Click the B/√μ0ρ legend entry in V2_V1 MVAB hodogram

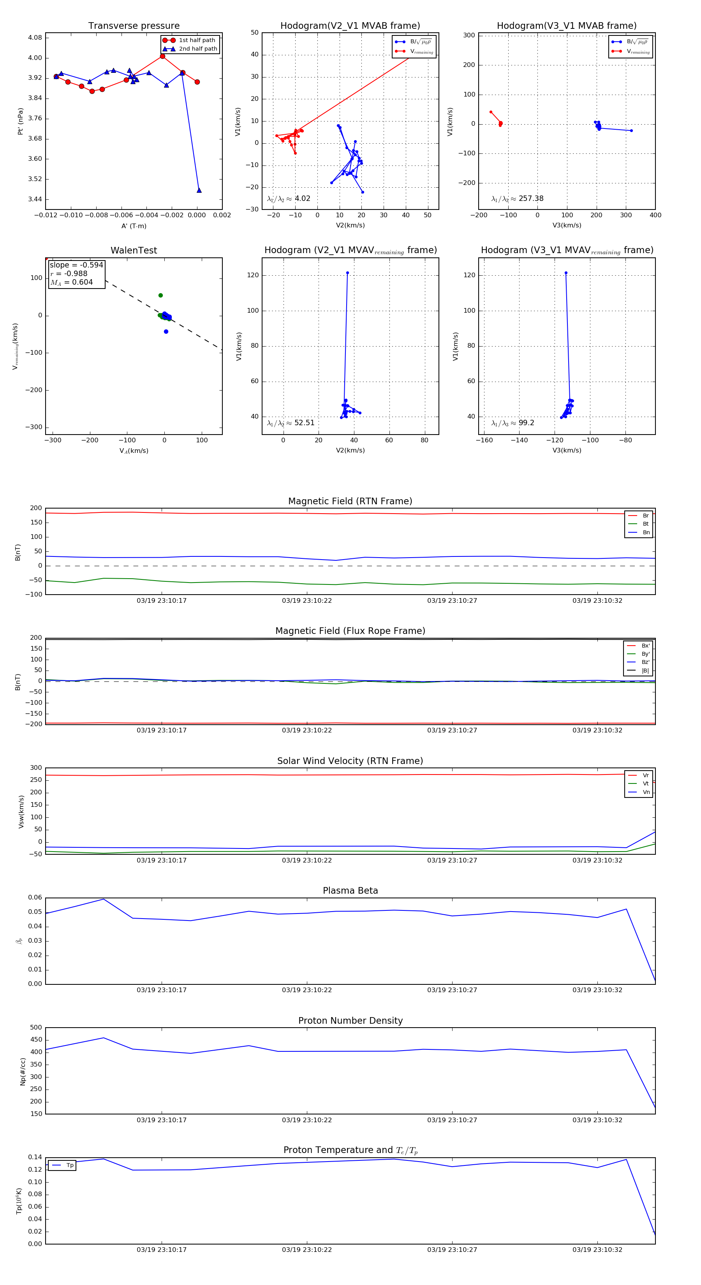click(x=414, y=42)
